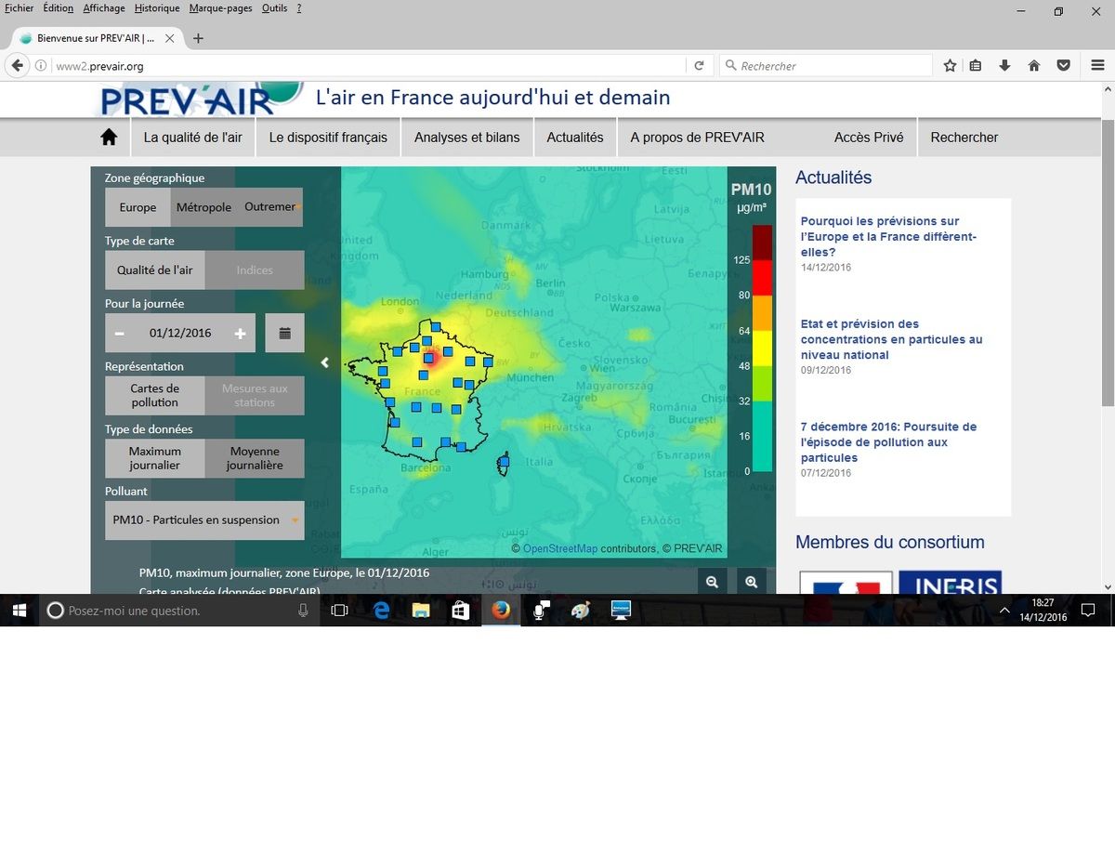Open Analyses et bilans menu
1115x855 pixels.
[x=467, y=138]
